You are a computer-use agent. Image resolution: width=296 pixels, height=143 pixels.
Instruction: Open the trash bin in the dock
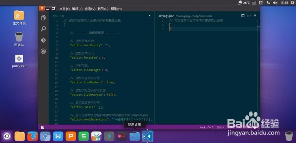289,136
